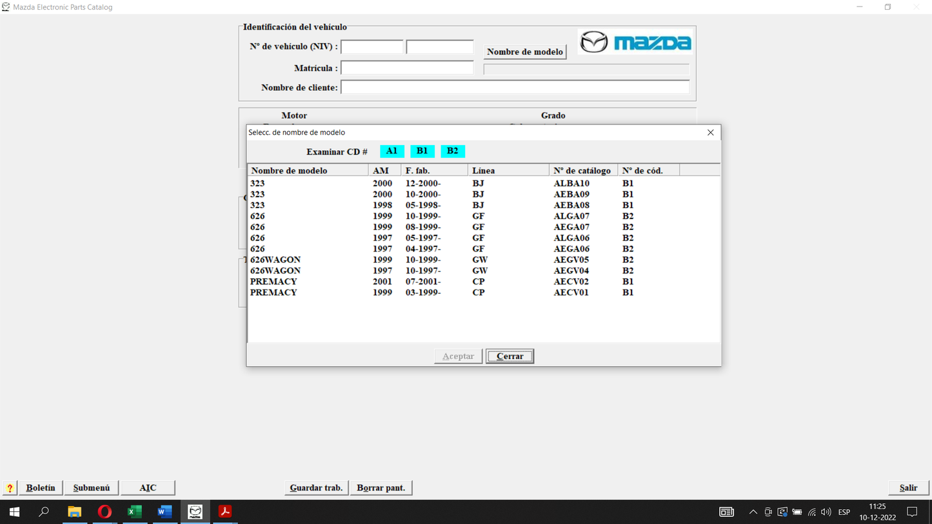This screenshot has height=524, width=932.
Task: Close the model name selection dialog with X
Action: coord(711,133)
